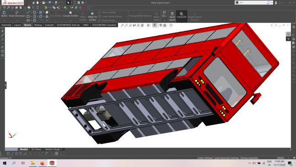Open the Motion Study 1 tab
The image size is (296, 167).
(53, 149)
